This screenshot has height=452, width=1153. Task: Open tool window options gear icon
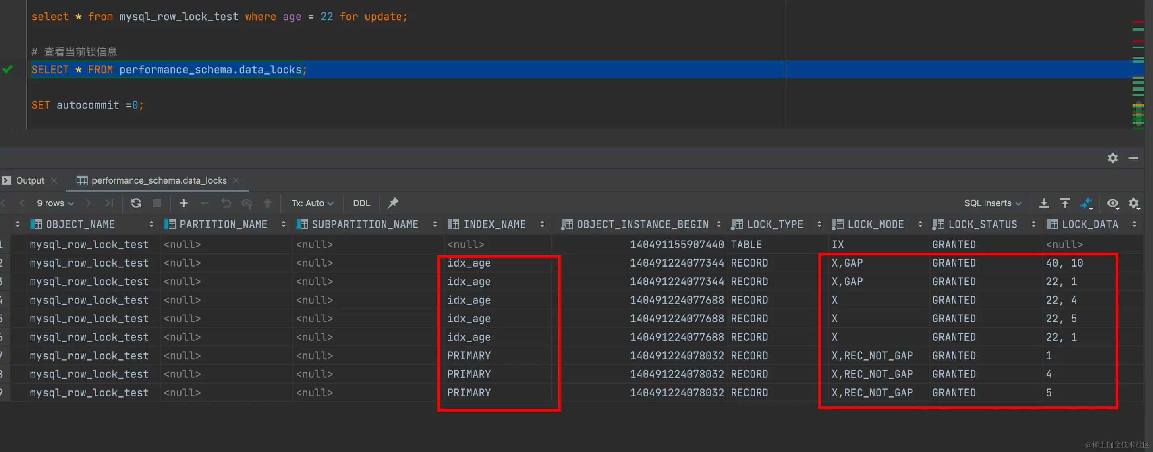[1113, 158]
